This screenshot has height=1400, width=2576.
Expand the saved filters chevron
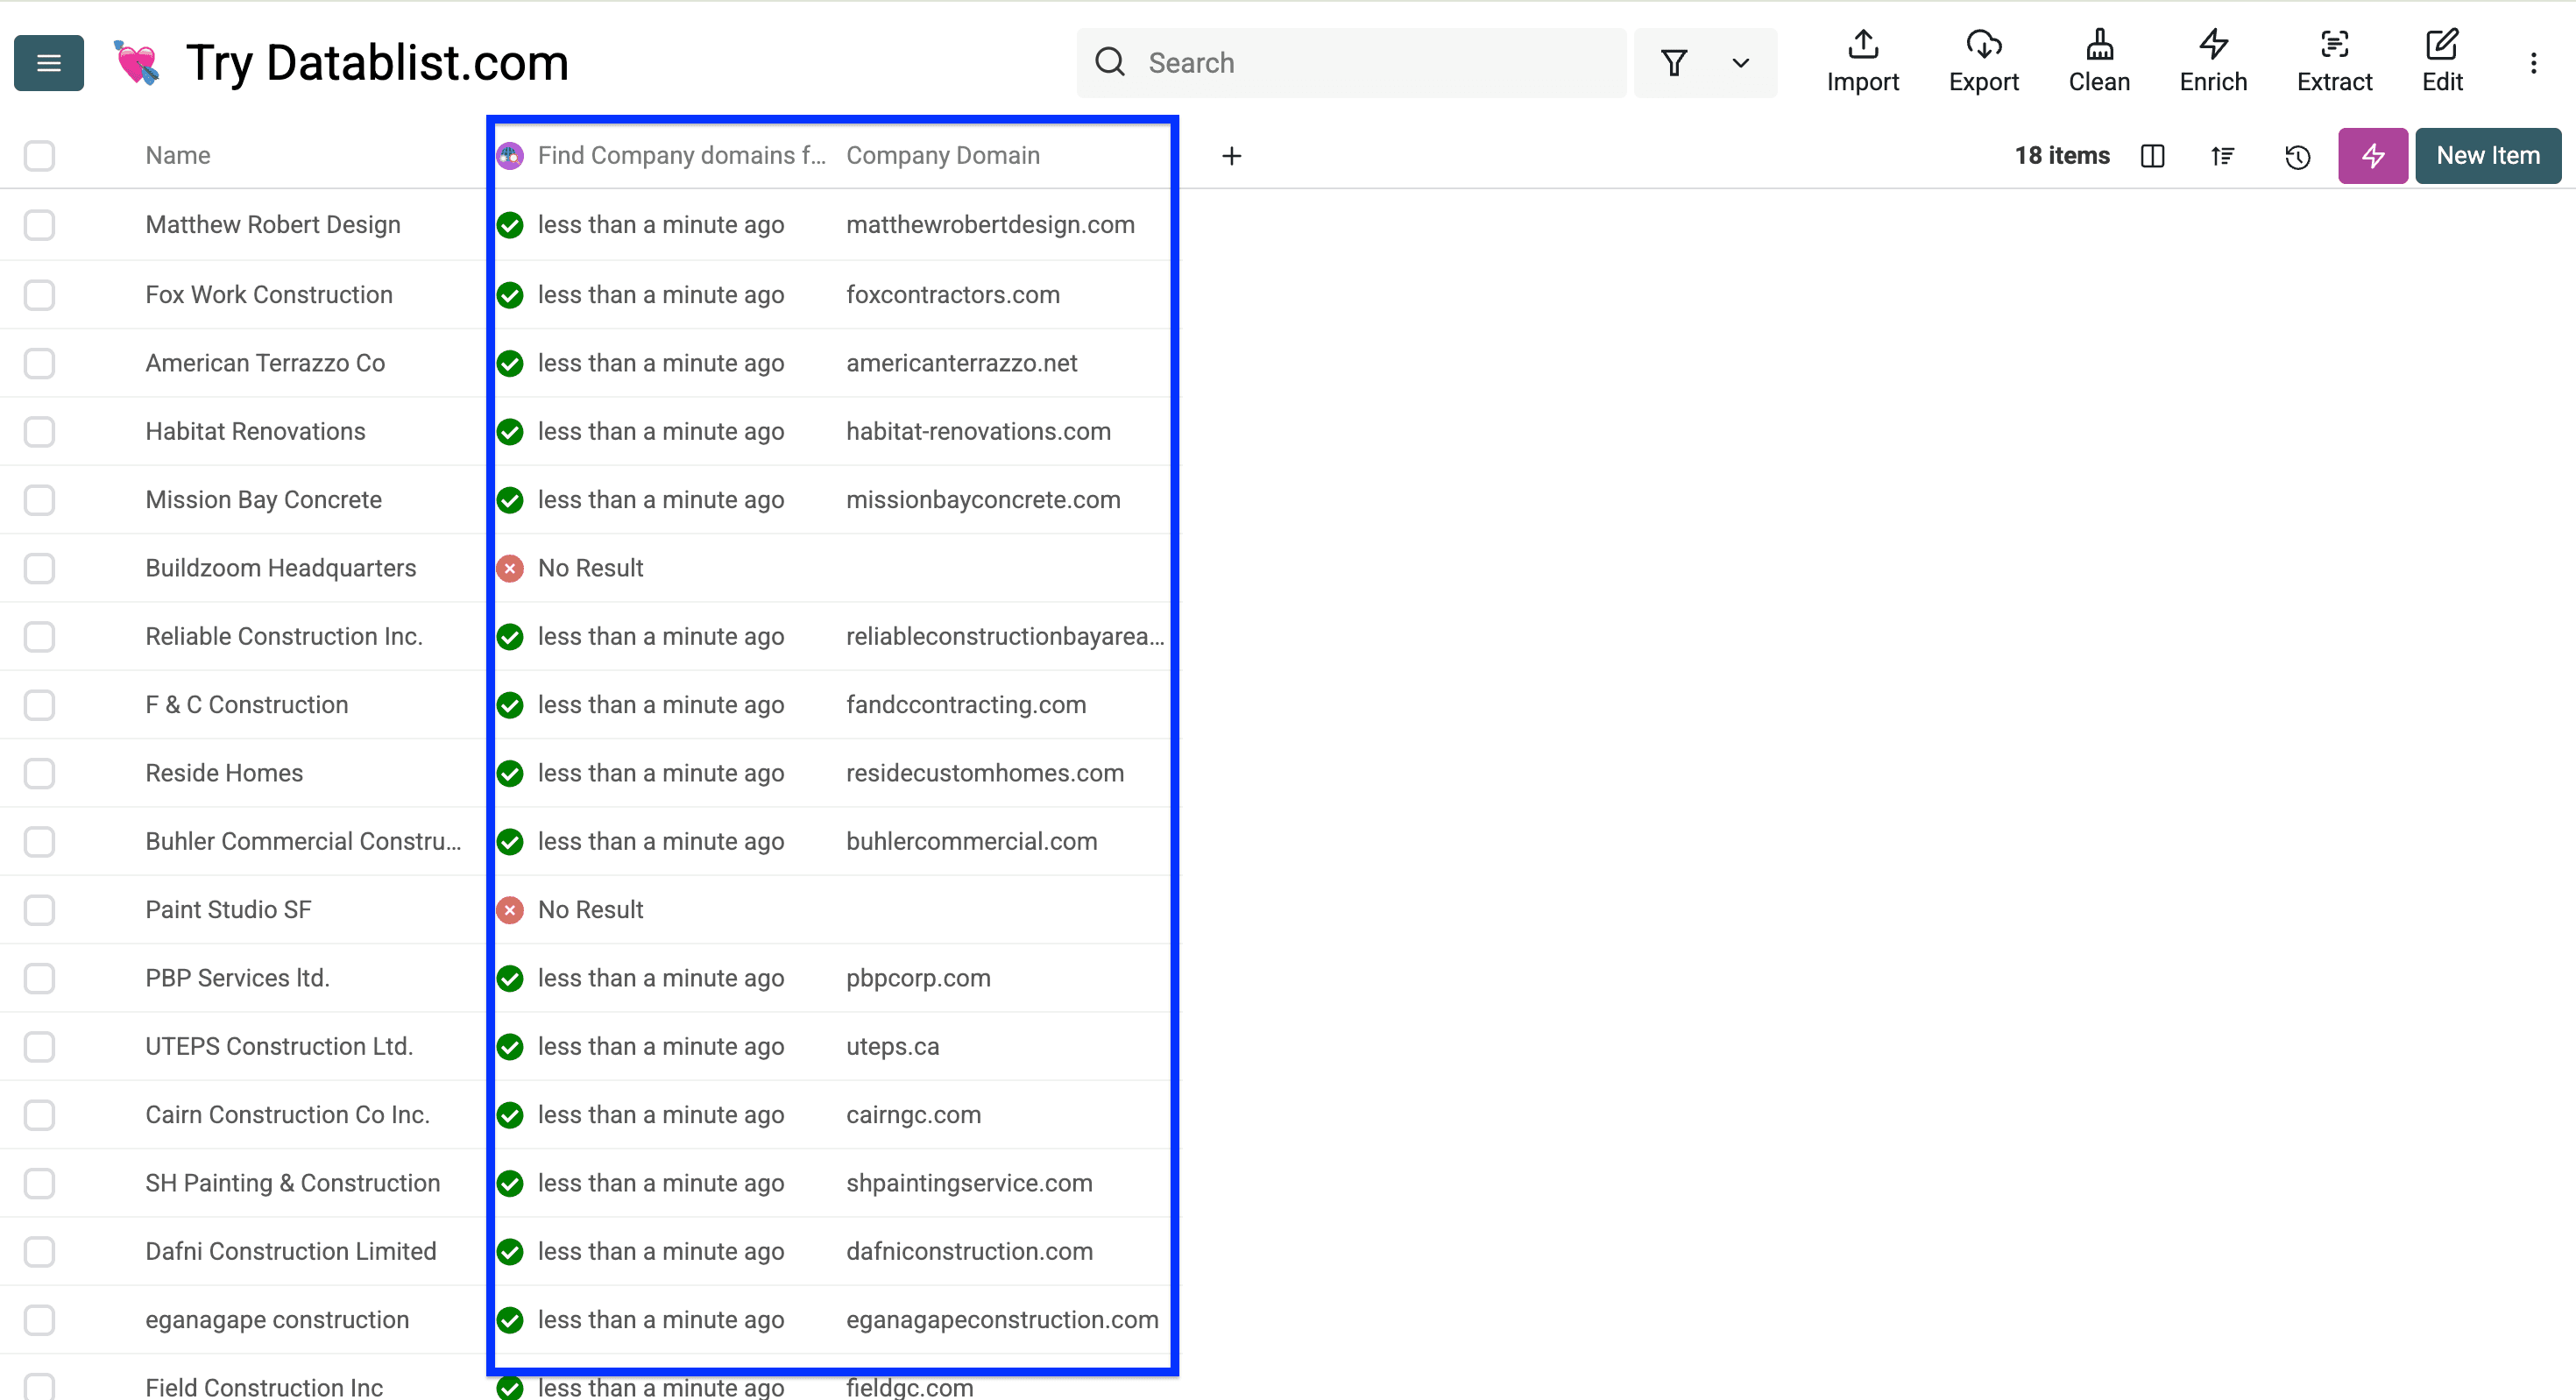pos(1740,62)
